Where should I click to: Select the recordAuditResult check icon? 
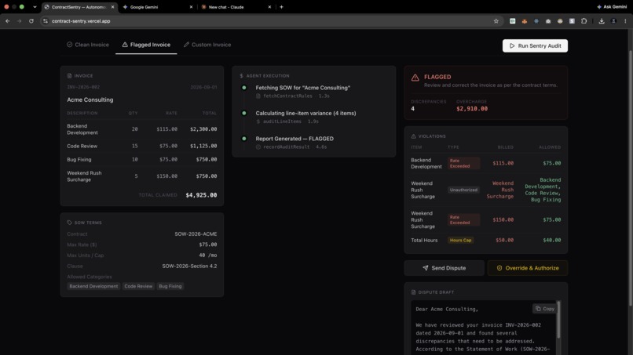pyautogui.click(x=258, y=147)
